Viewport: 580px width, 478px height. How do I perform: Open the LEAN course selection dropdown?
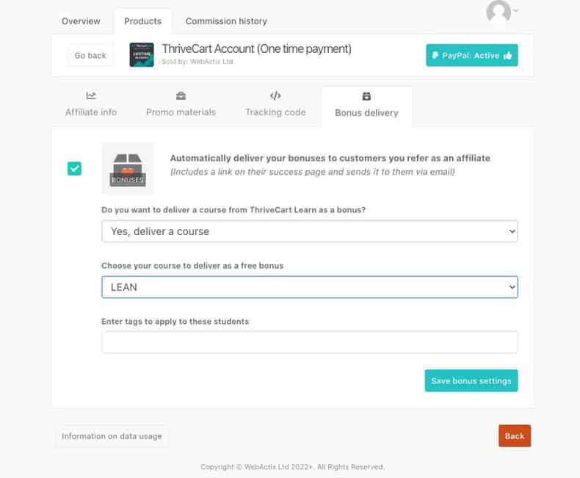point(310,287)
